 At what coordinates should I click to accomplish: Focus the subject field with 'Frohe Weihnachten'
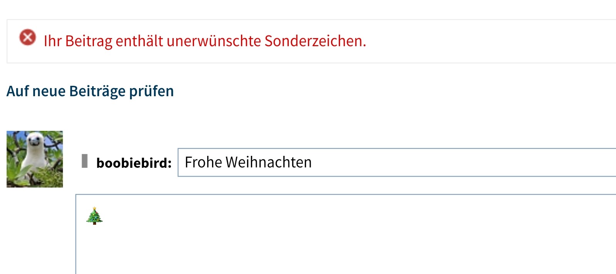click(397, 162)
